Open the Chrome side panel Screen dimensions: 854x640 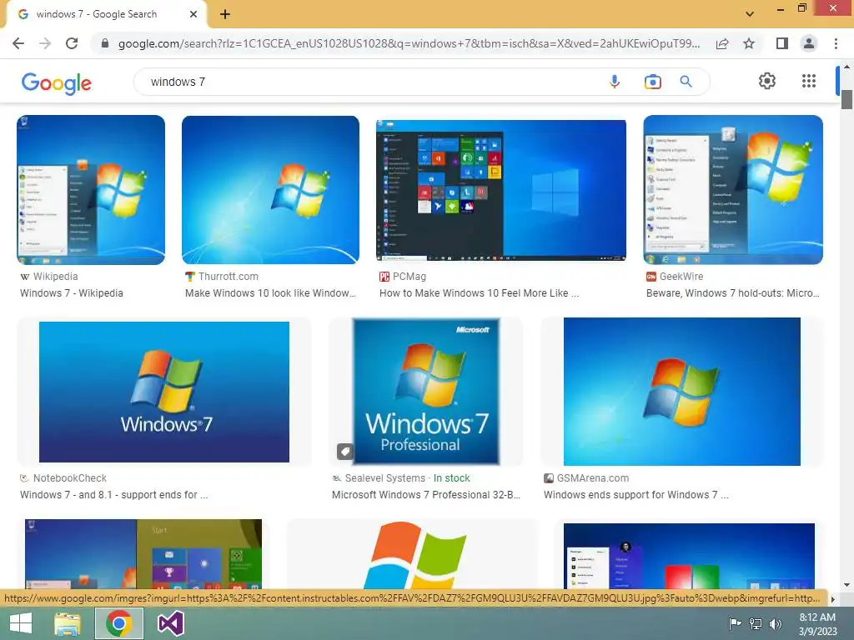click(x=782, y=43)
